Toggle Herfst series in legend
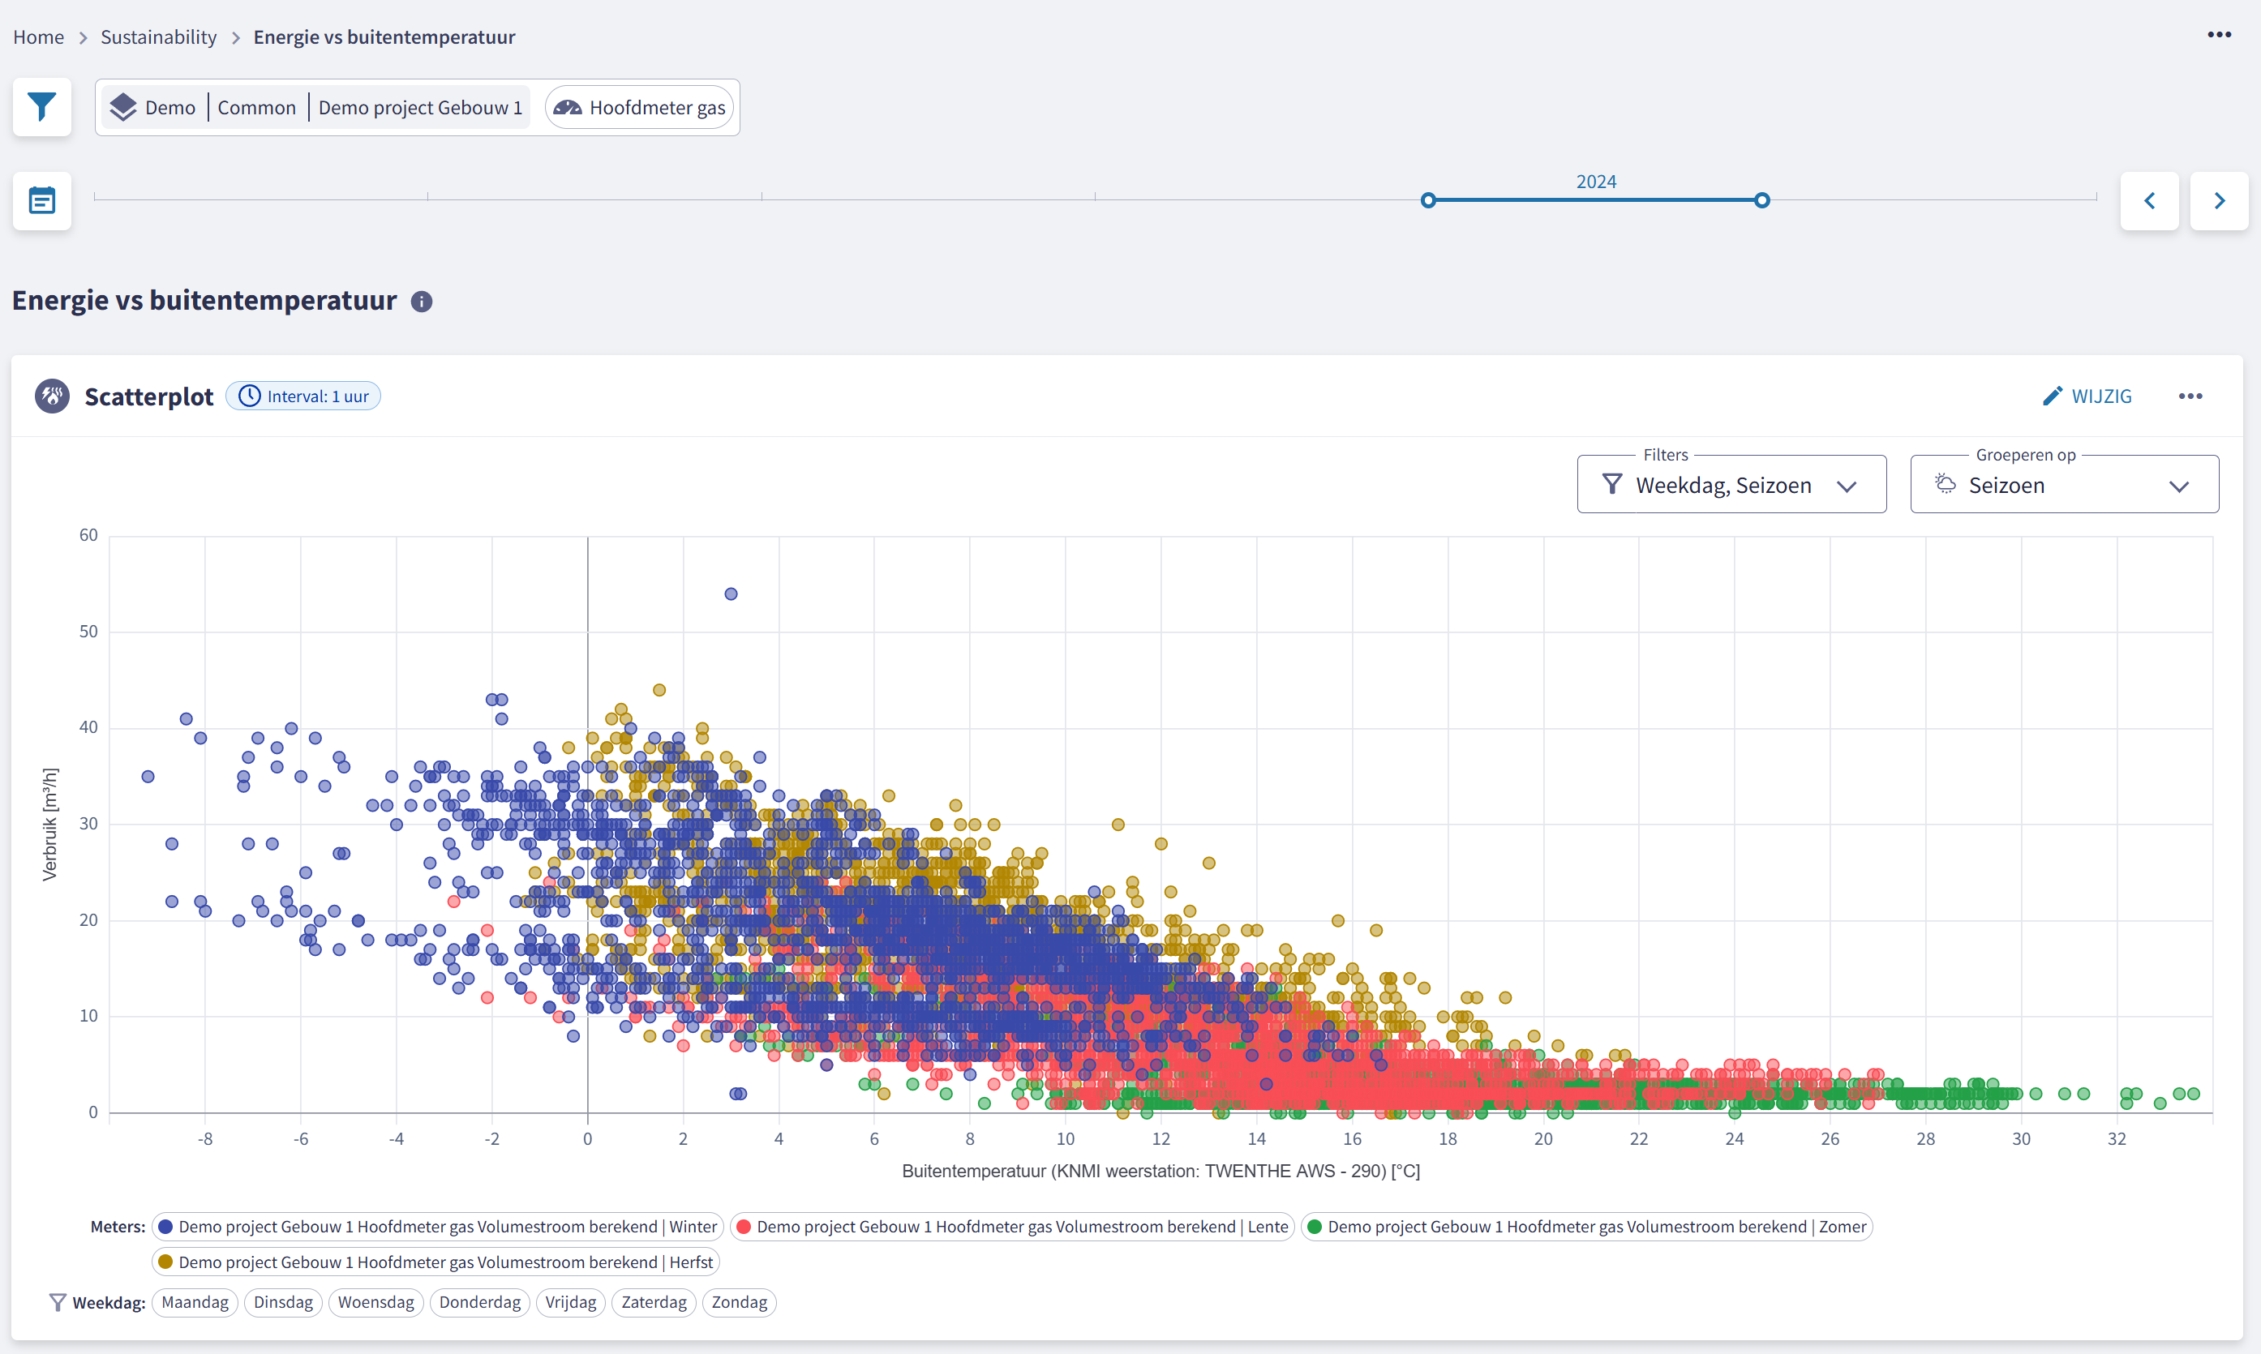 click(x=436, y=1262)
